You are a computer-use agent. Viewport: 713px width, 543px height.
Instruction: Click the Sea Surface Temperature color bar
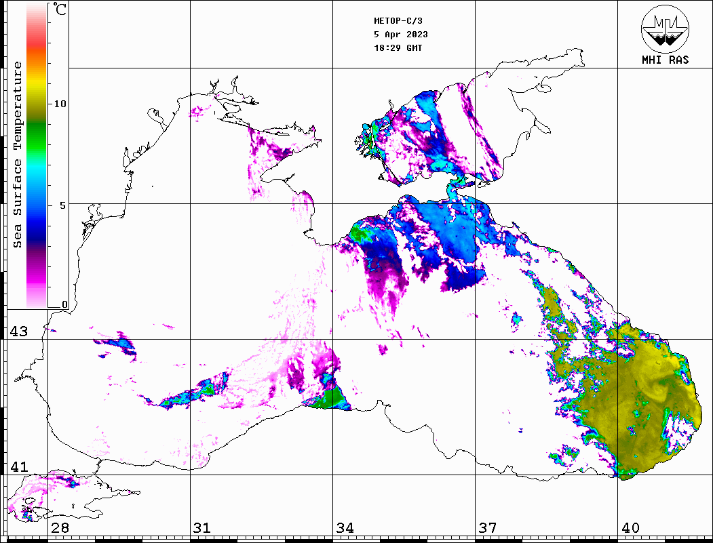click(x=37, y=156)
